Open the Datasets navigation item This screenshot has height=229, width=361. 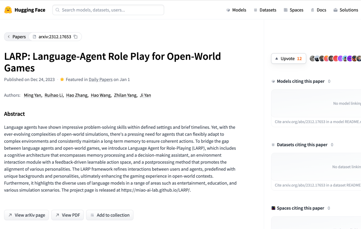[268, 10]
